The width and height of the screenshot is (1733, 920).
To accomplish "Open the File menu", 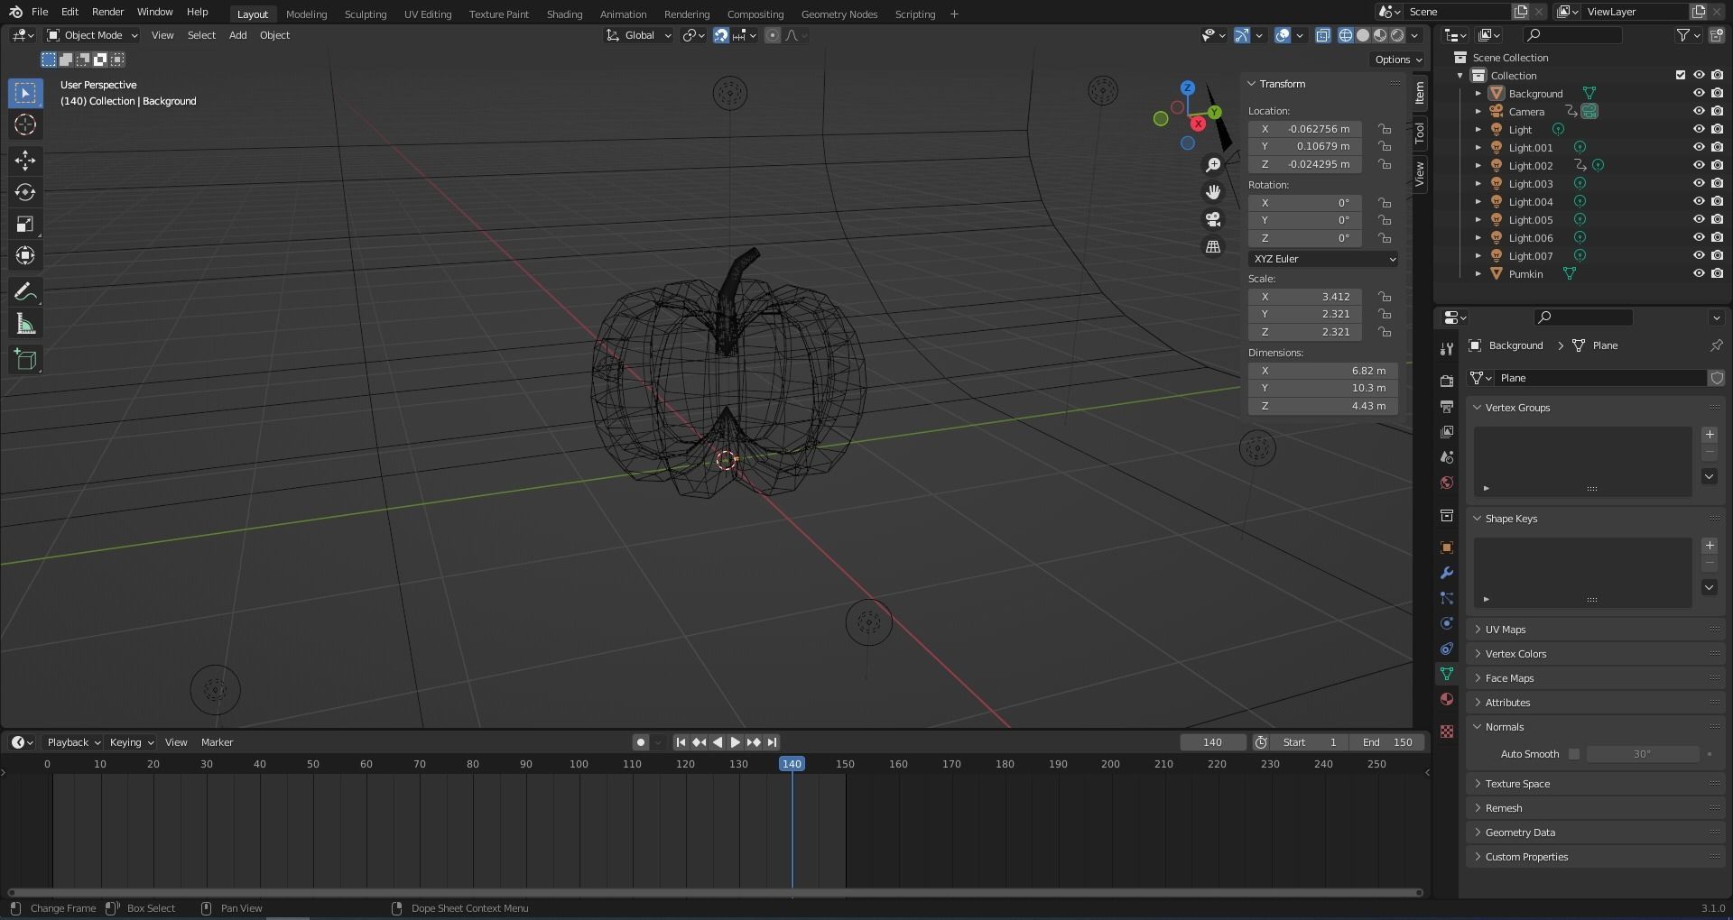I will 40,12.
